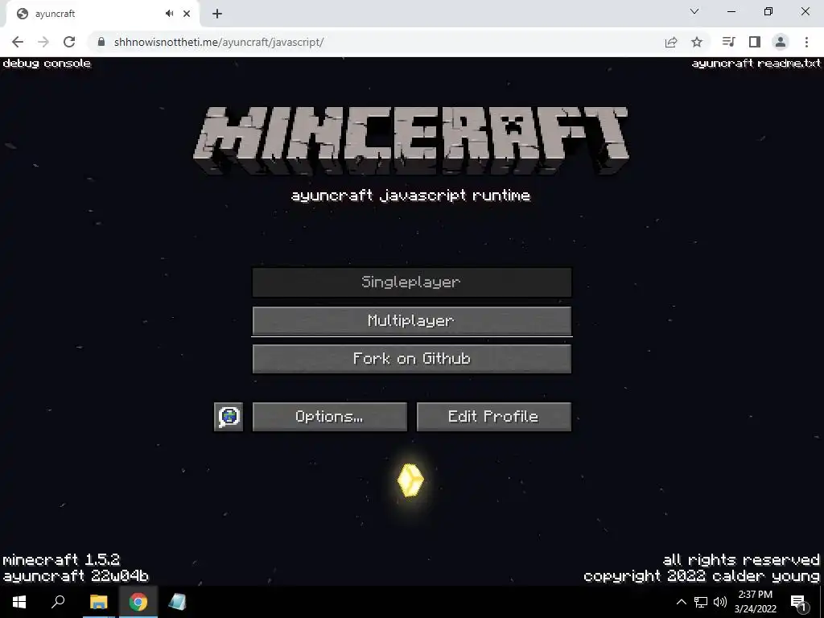Open the debug console link
The height and width of the screenshot is (618, 824).
(47, 64)
